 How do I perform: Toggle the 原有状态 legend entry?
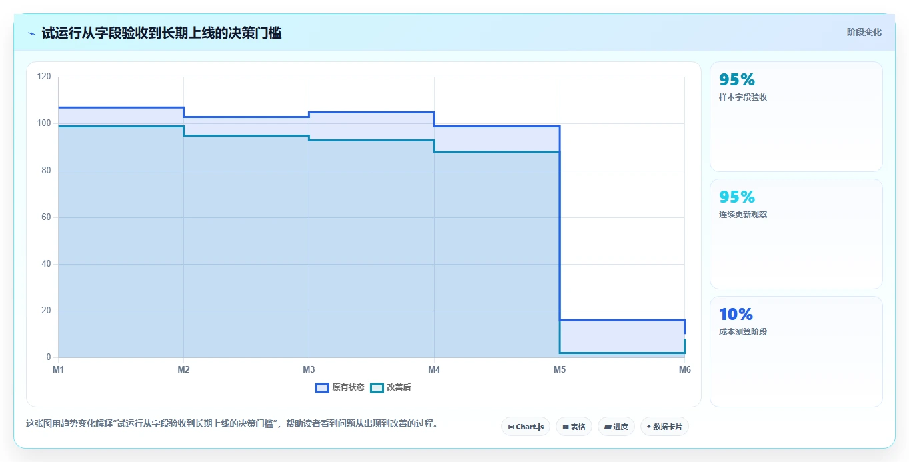coord(340,387)
